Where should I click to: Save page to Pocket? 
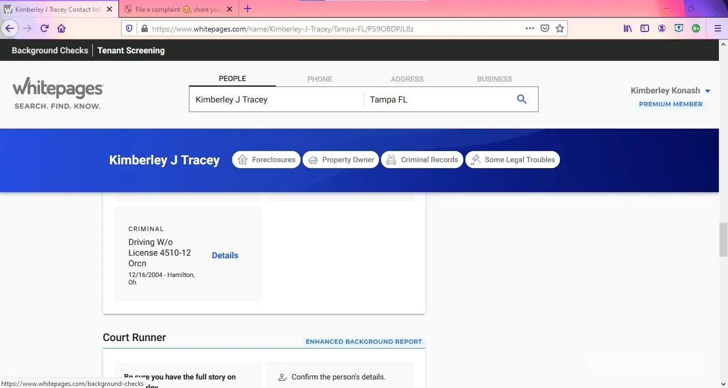tap(545, 29)
